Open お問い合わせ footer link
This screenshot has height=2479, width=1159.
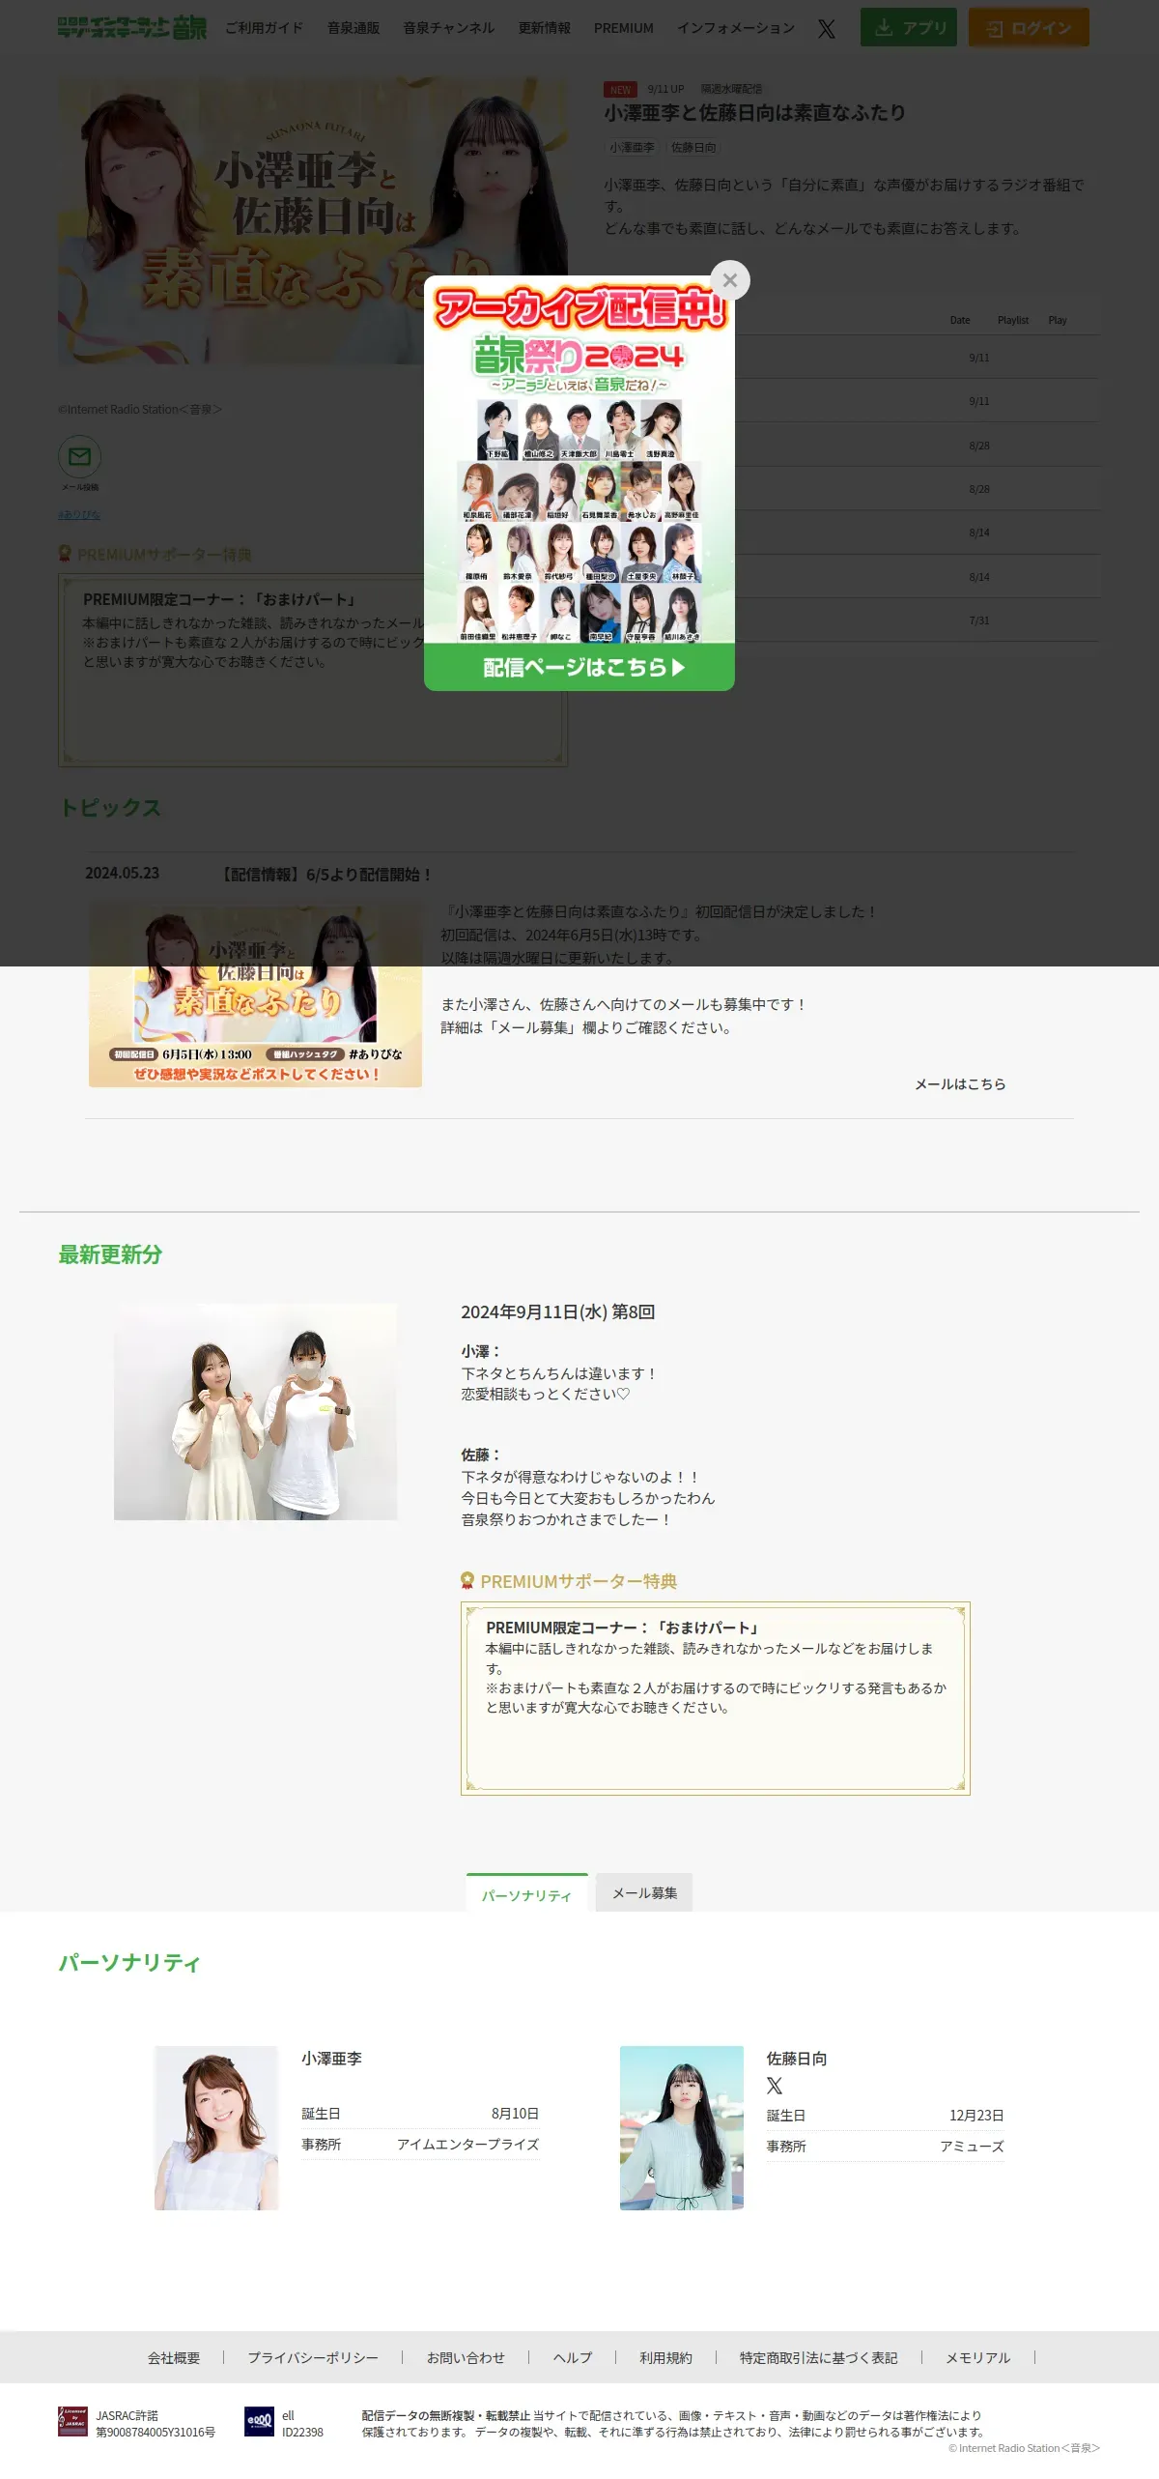[x=466, y=2358]
